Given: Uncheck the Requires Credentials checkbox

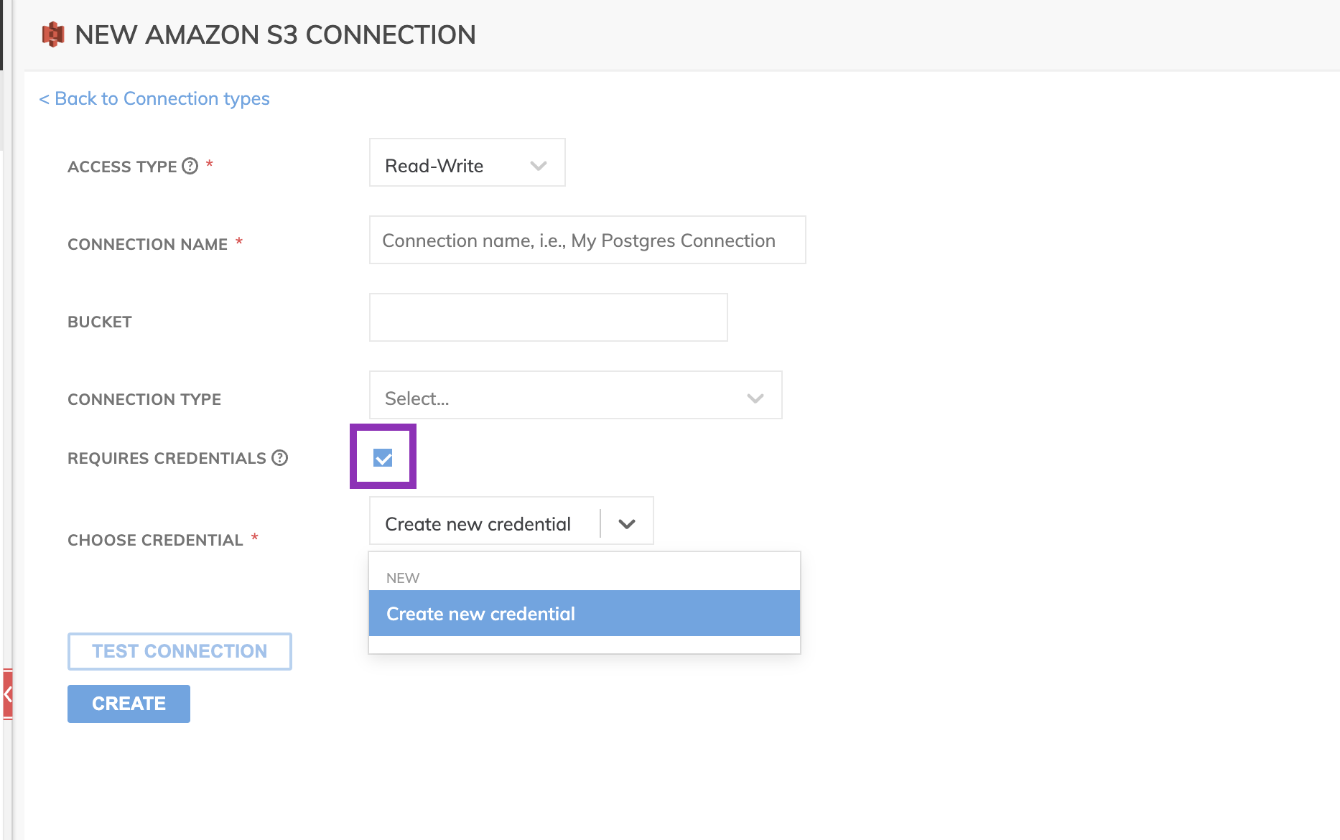Looking at the screenshot, I should click(x=383, y=457).
